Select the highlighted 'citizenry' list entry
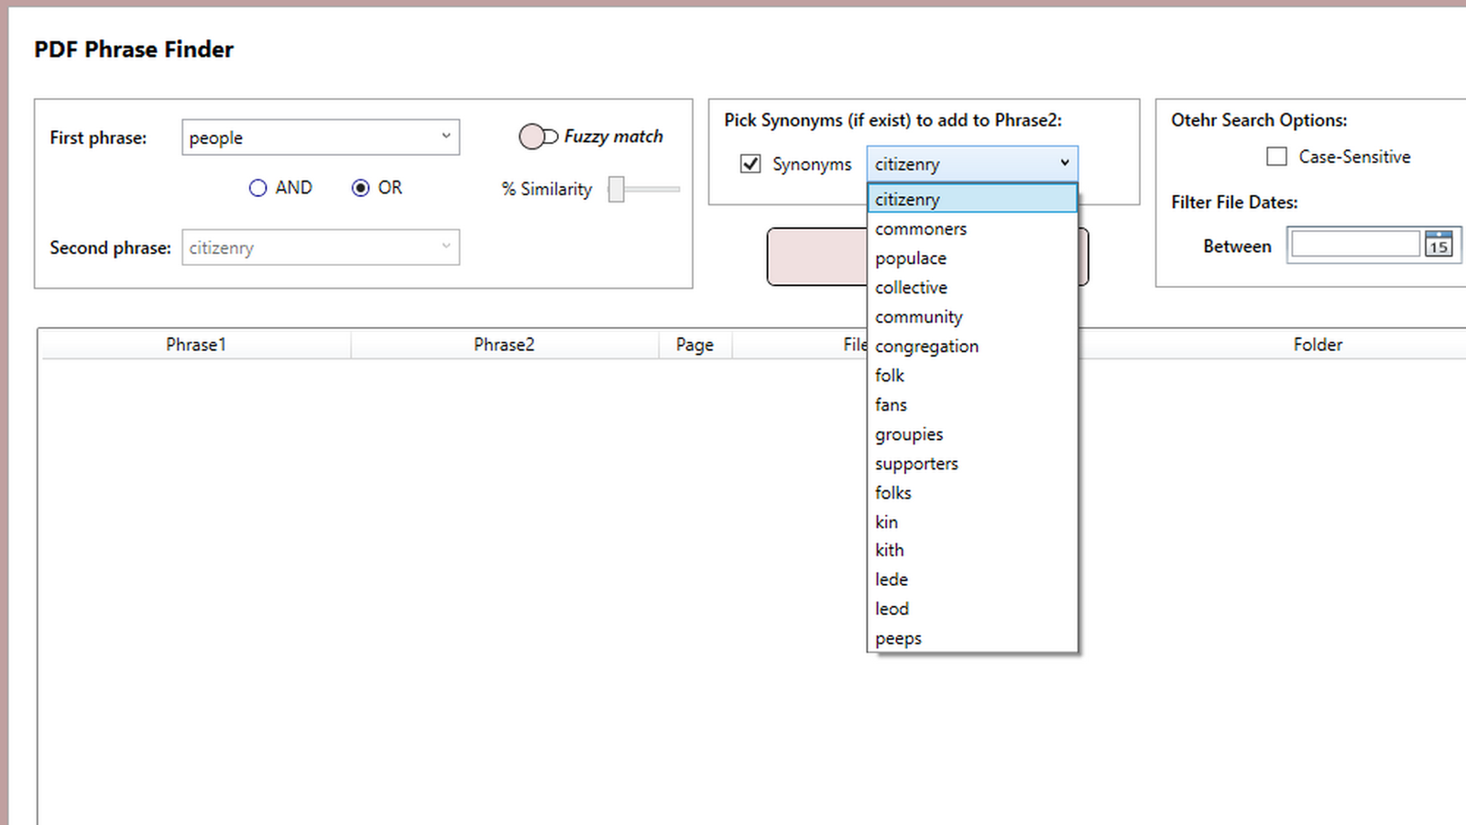 point(906,199)
